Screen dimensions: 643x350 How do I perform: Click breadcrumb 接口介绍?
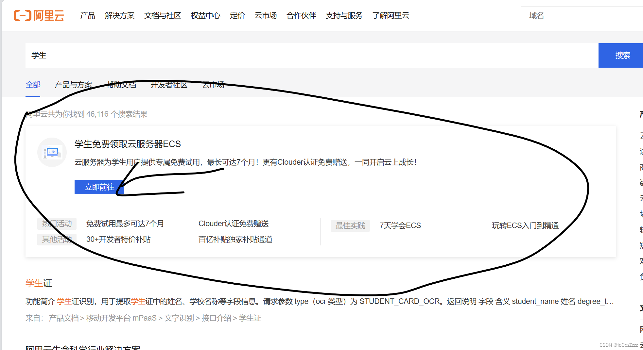(217, 318)
